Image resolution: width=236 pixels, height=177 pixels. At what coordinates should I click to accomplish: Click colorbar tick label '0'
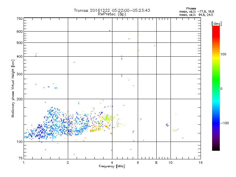221,89
